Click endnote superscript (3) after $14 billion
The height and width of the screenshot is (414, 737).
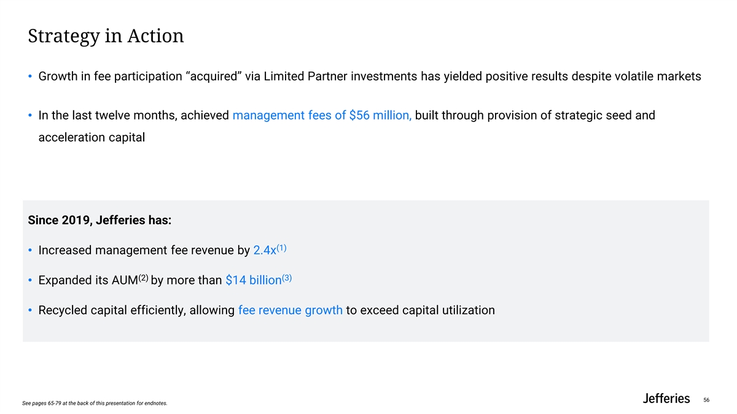coord(286,277)
